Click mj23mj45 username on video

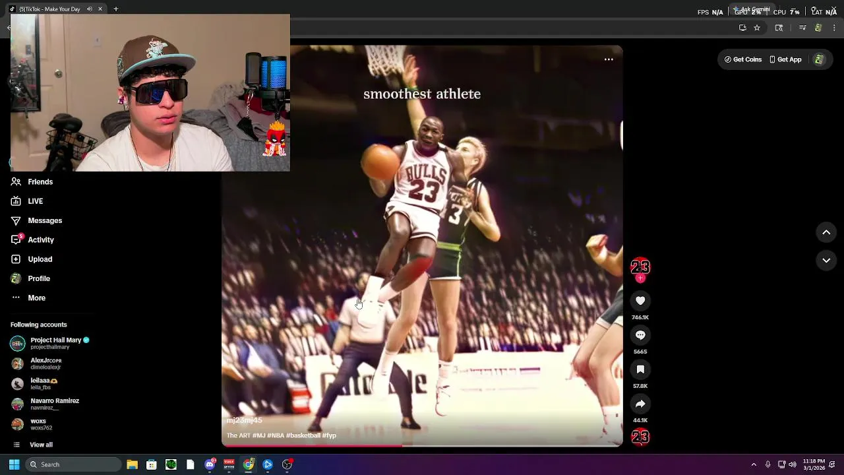click(x=244, y=420)
